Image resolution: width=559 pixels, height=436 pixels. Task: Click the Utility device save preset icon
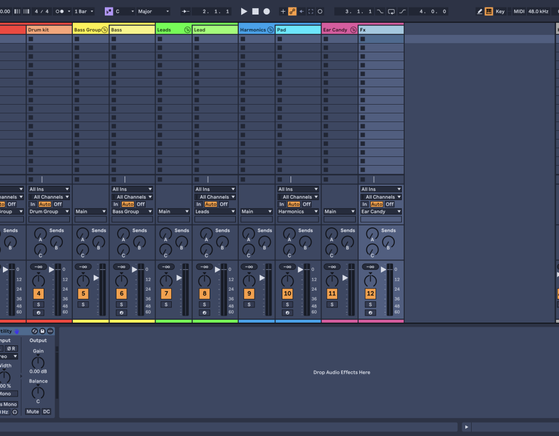pyautogui.click(x=43, y=331)
